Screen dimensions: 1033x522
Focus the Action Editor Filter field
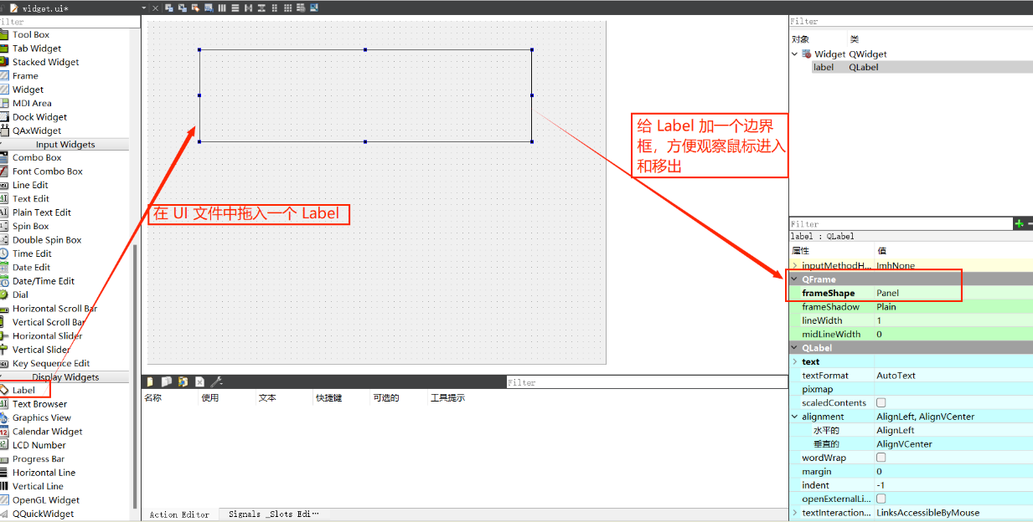[645, 382]
